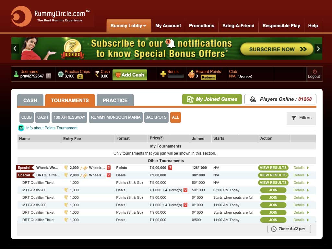Open Promotions menu
This screenshot has height=249, width=332.
tap(202, 26)
